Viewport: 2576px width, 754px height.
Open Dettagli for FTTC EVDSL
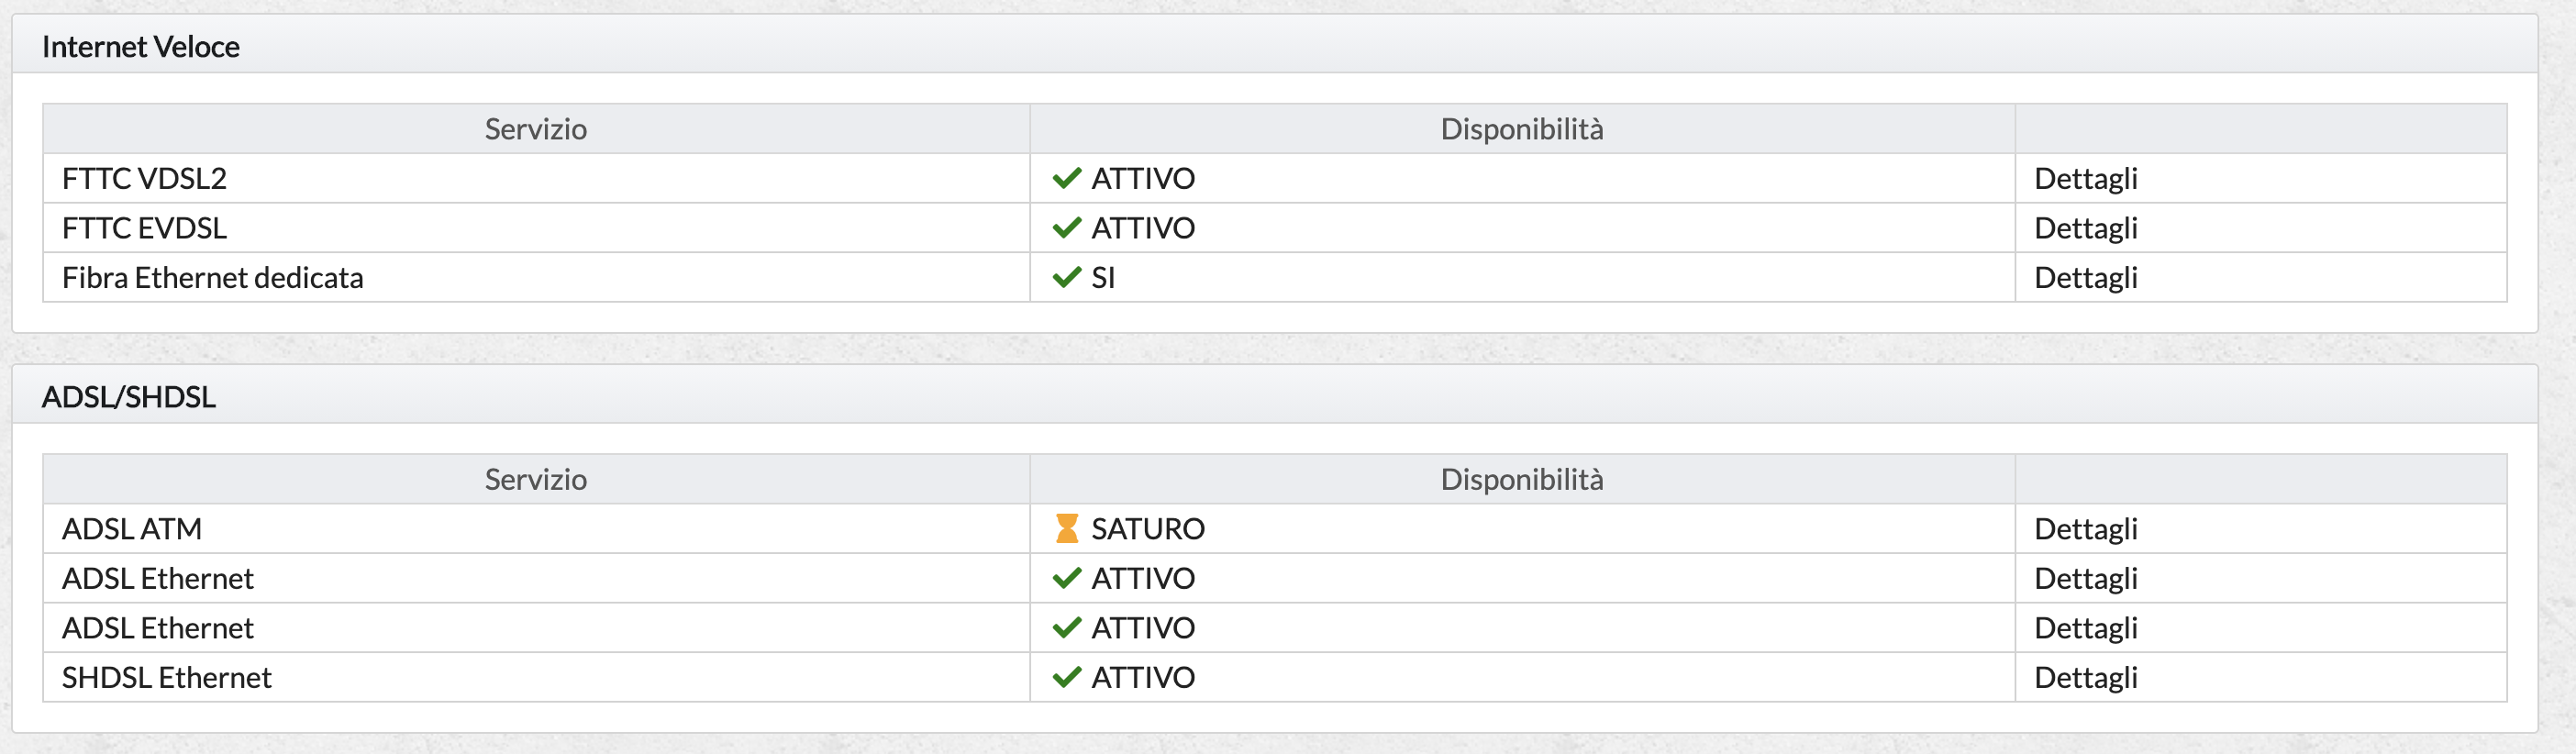point(2086,228)
